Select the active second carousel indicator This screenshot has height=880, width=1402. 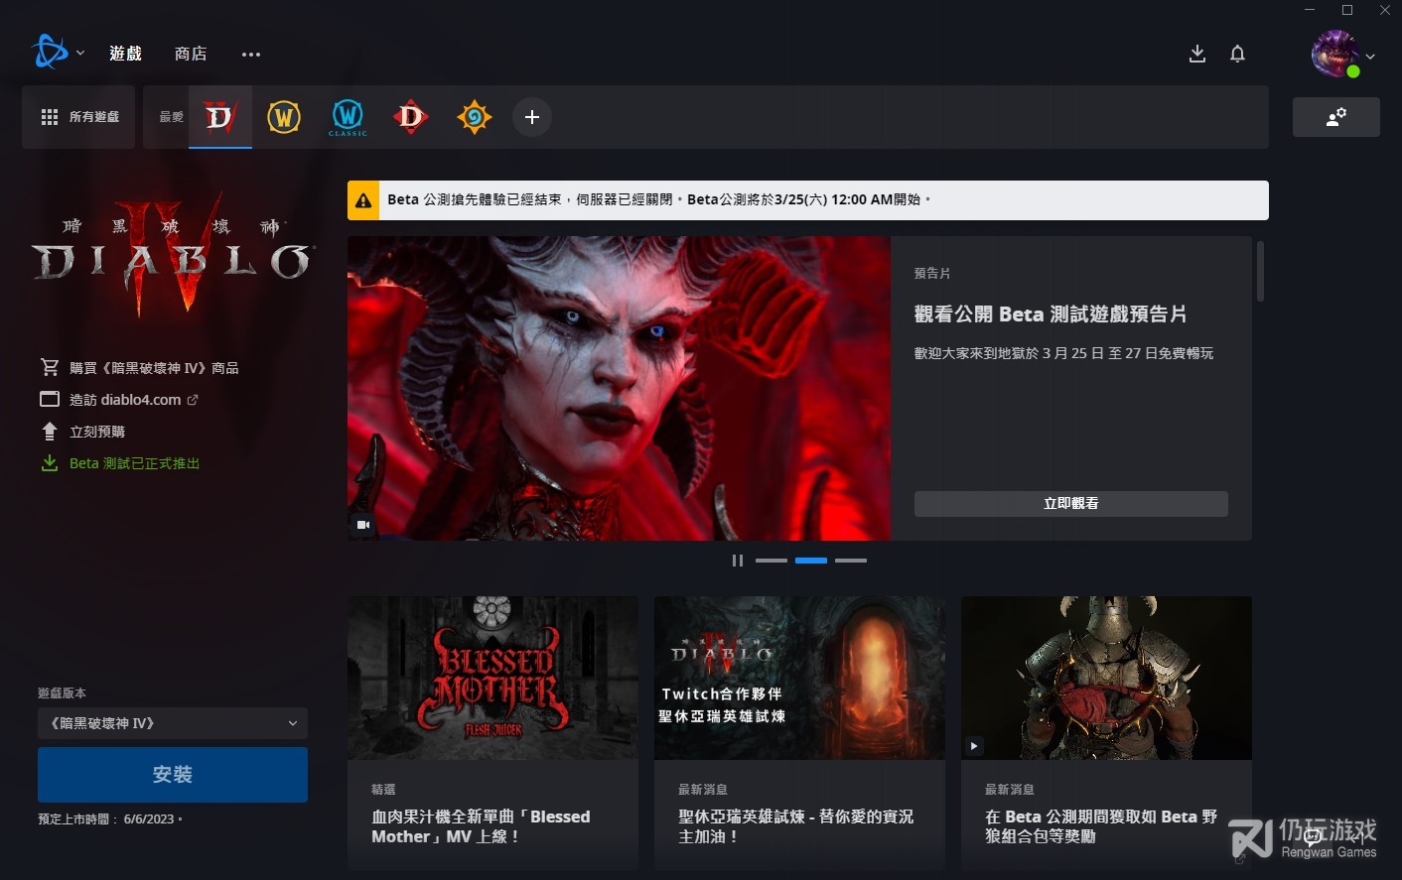(811, 561)
